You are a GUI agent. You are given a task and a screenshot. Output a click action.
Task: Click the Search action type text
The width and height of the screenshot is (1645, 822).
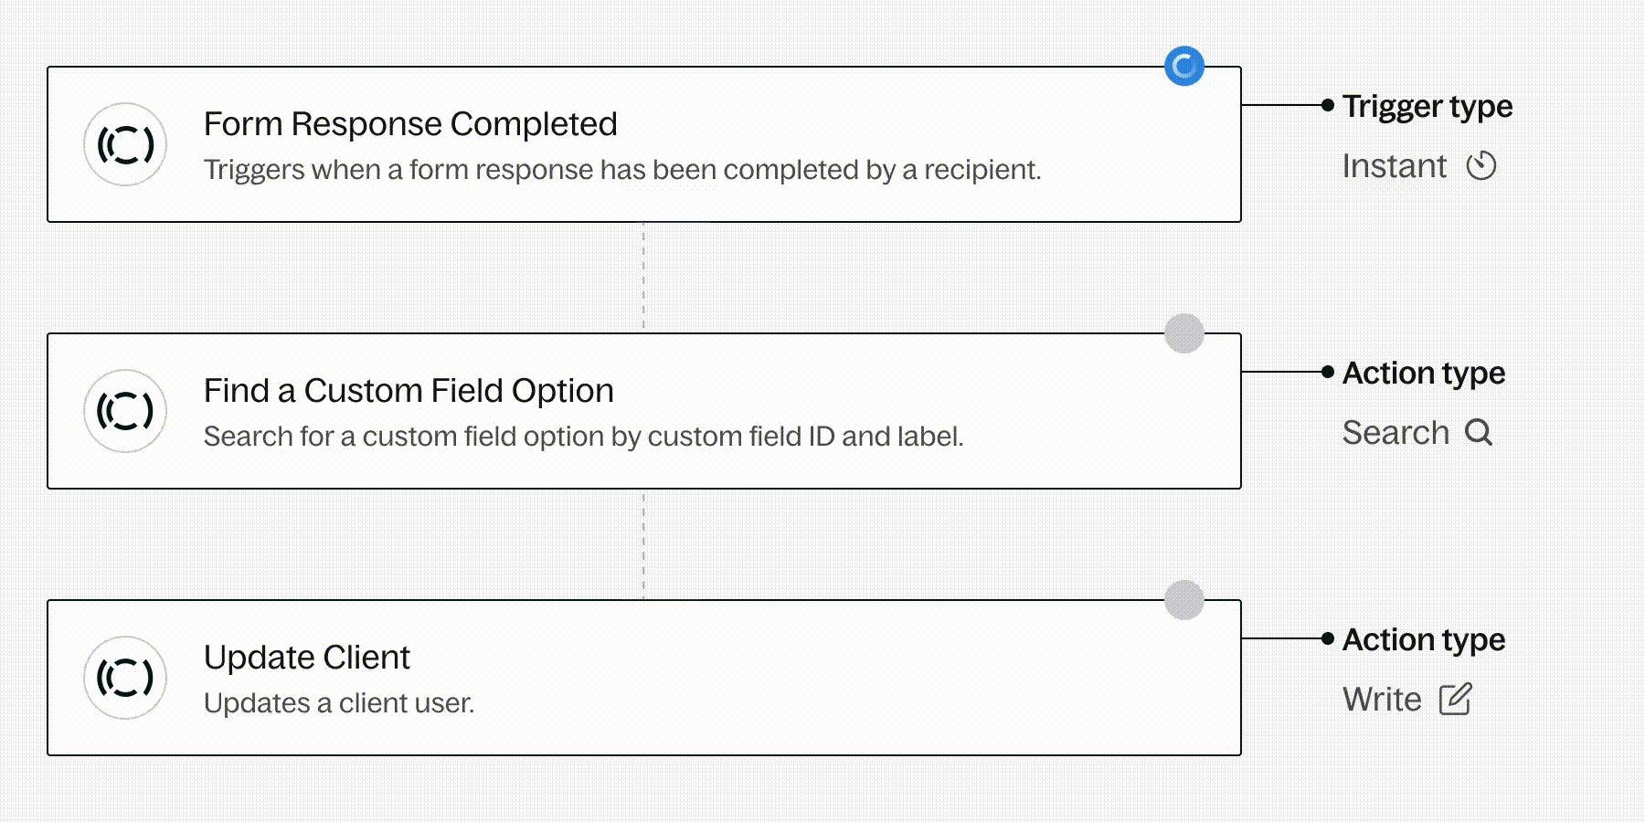point(1396,433)
